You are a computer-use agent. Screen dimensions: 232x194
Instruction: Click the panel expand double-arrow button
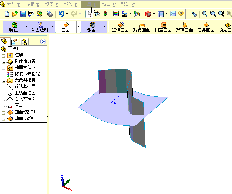click(x=43, y=41)
